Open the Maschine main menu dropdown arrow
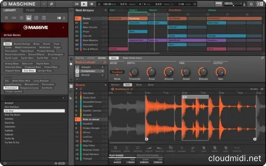 point(44,4)
